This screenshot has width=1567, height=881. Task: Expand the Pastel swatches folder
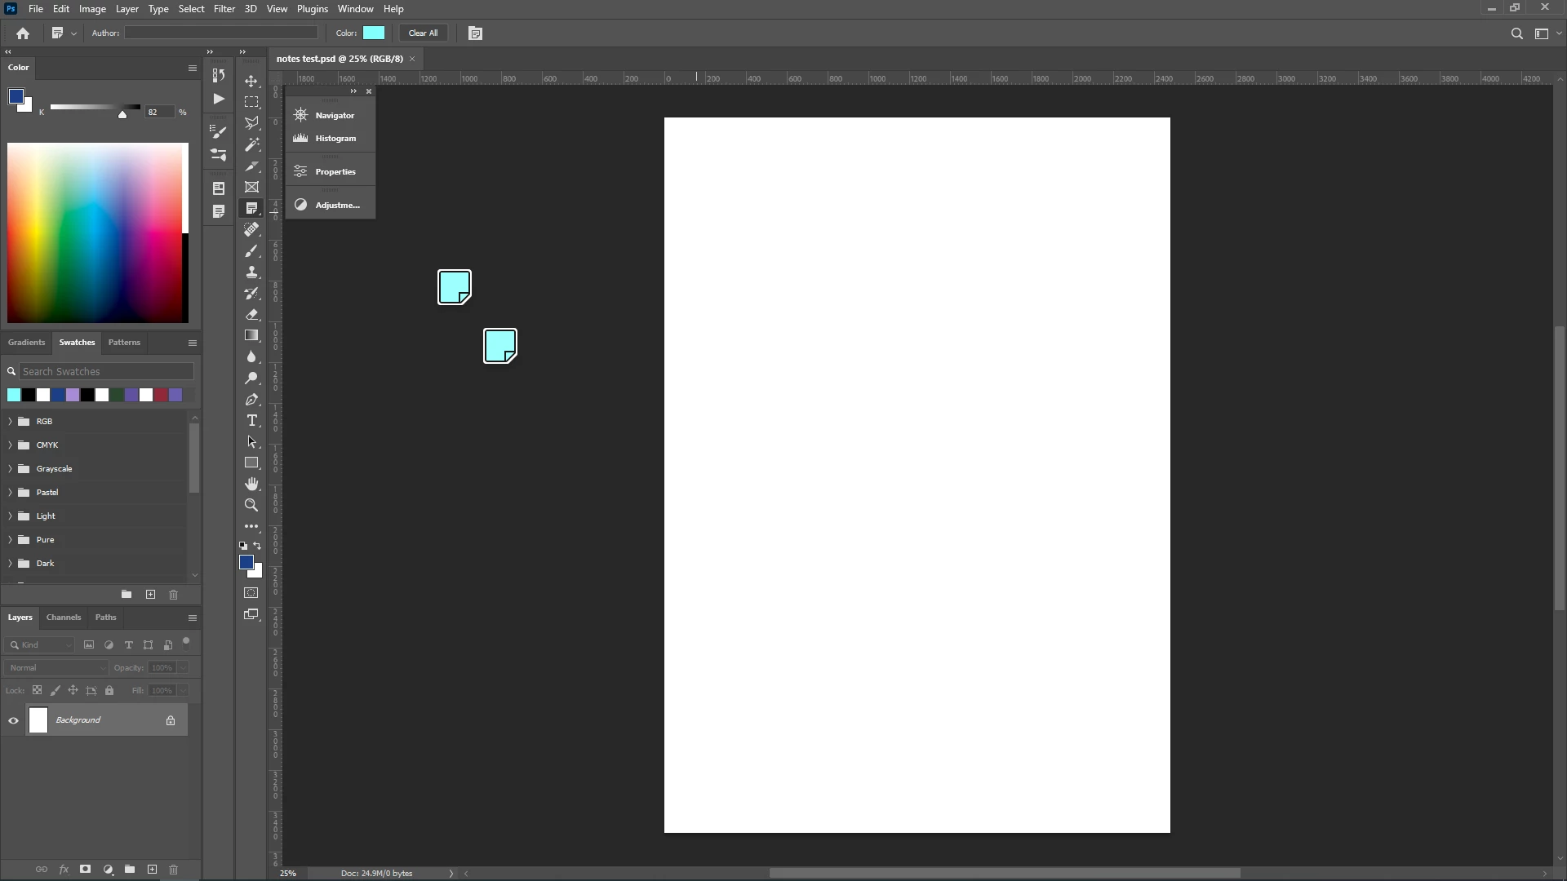pyautogui.click(x=10, y=493)
